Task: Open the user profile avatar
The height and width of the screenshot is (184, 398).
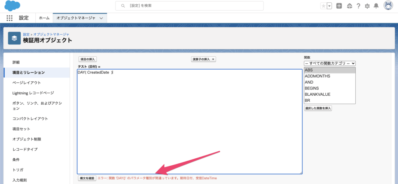Action: pyautogui.click(x=388, y=6)
